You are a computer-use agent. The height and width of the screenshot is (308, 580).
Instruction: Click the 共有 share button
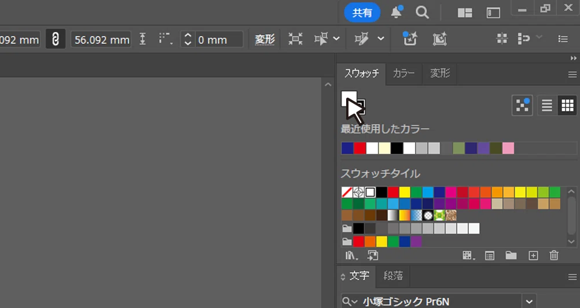click(x=362, y=13)
